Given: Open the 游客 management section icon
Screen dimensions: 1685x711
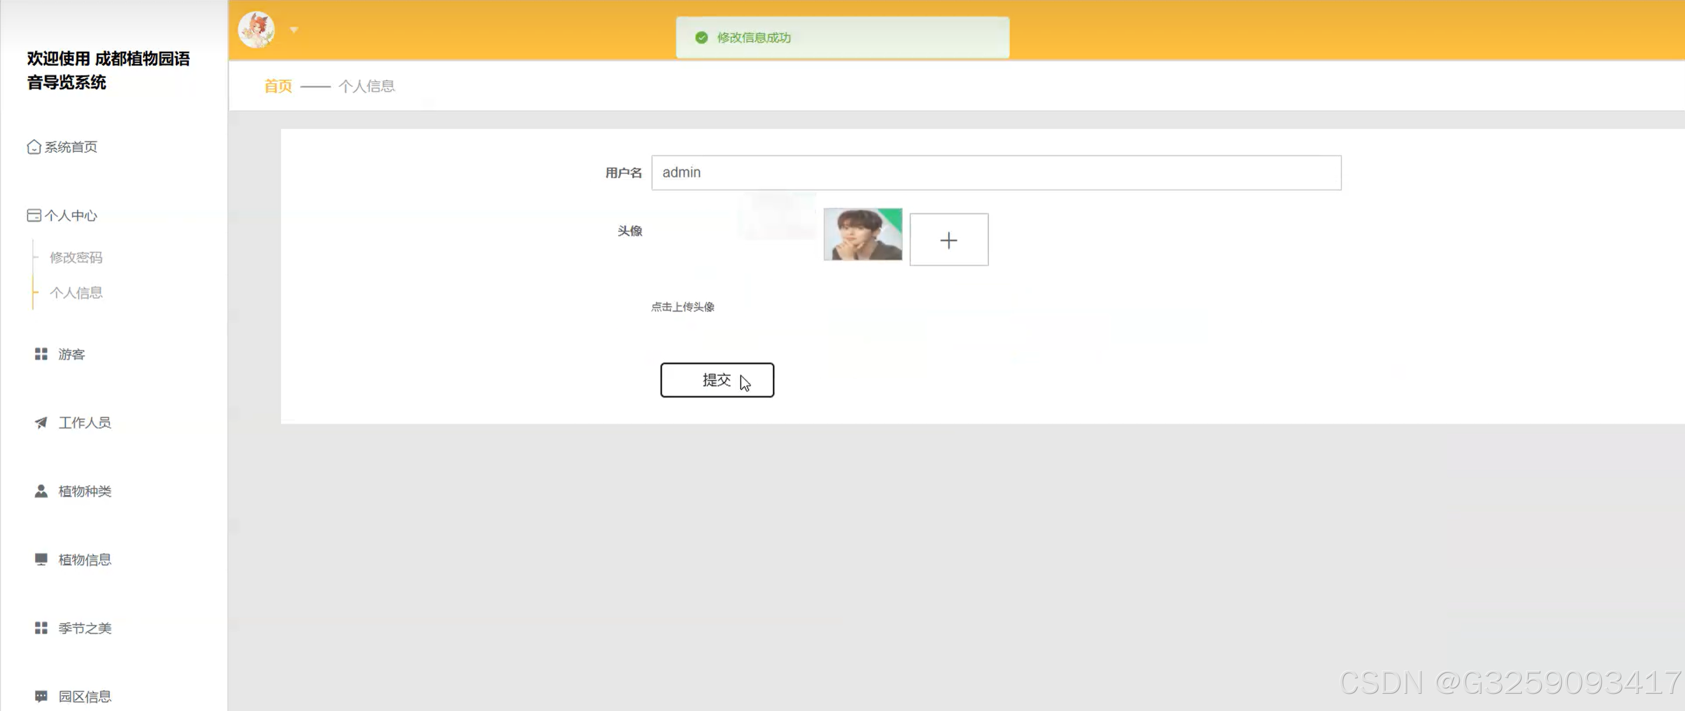Looking at the screenshot, I should (41, 354).
